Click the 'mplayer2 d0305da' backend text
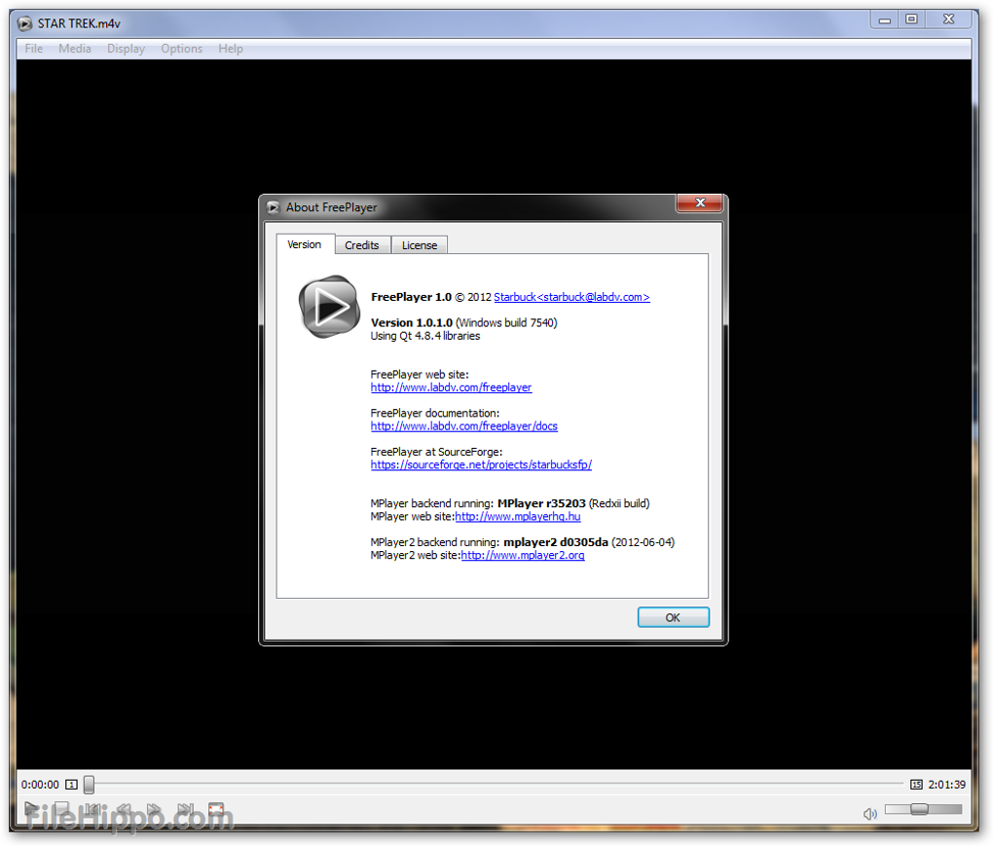Screen dimensions: 993x846 click(556, 542)
